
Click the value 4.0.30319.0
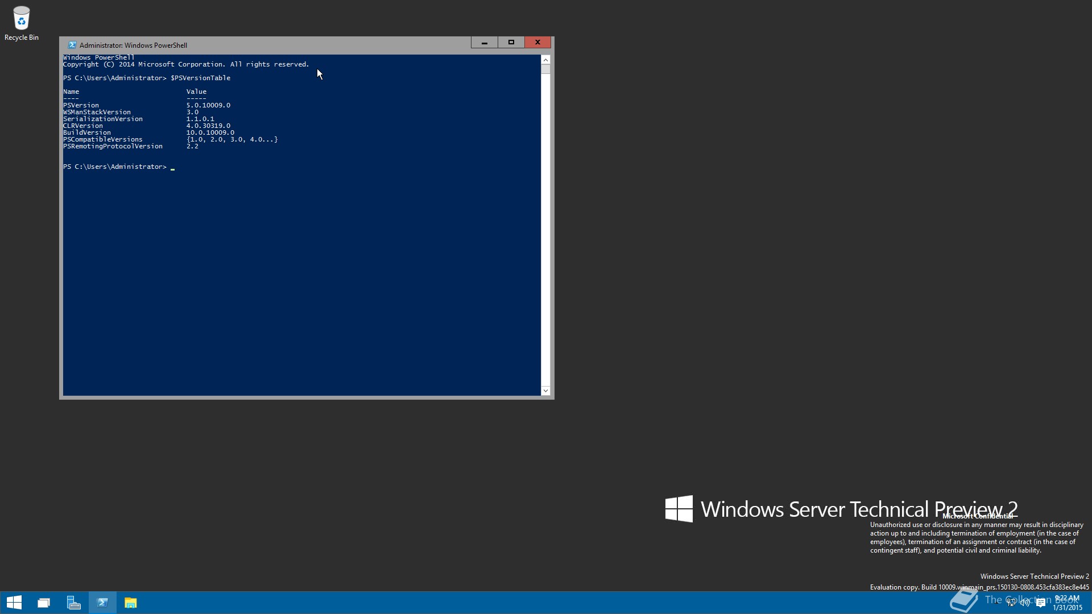[208, 126]
